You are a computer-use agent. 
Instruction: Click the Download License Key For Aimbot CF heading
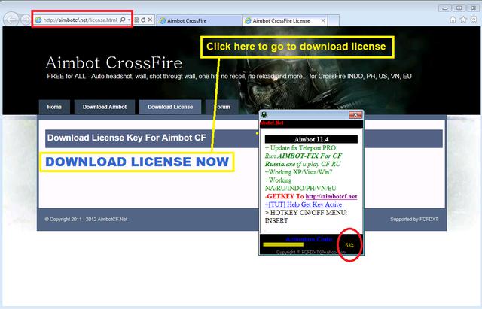(x=127, y=138)
